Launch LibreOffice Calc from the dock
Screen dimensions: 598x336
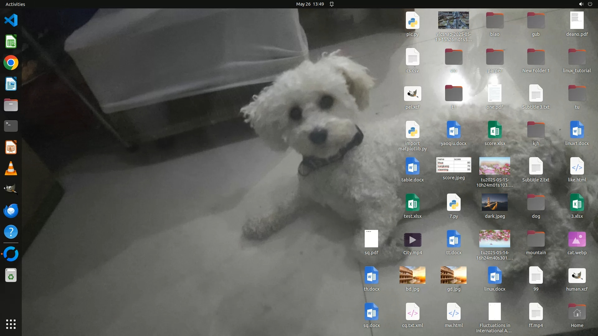(x=11, y=42)
